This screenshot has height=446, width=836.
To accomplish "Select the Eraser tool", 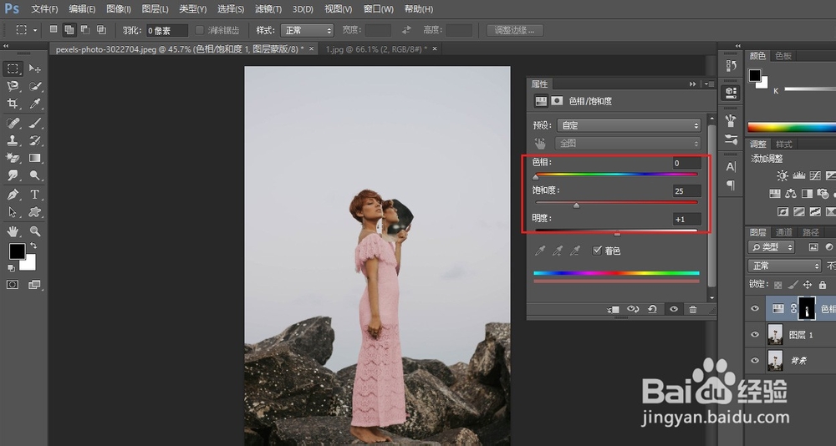I will [x=13, y=158].
